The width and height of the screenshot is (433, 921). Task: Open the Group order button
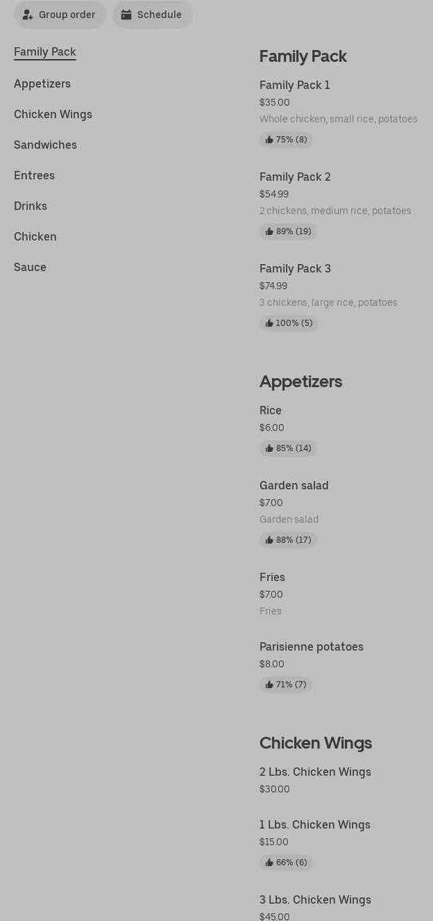pyautogui.click(x=60, y=15)
